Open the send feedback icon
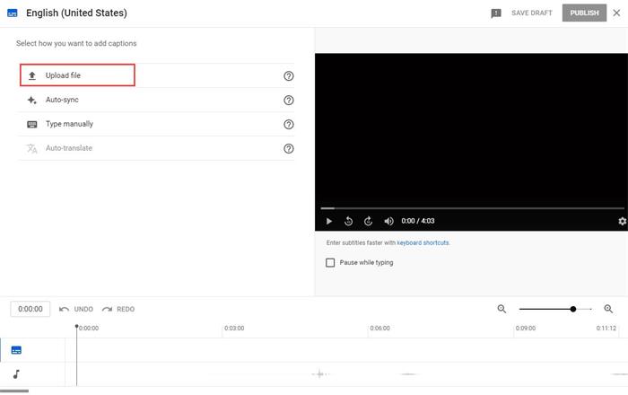The width and height of the screenshot is (628, 395). click(x=496, y=13)
